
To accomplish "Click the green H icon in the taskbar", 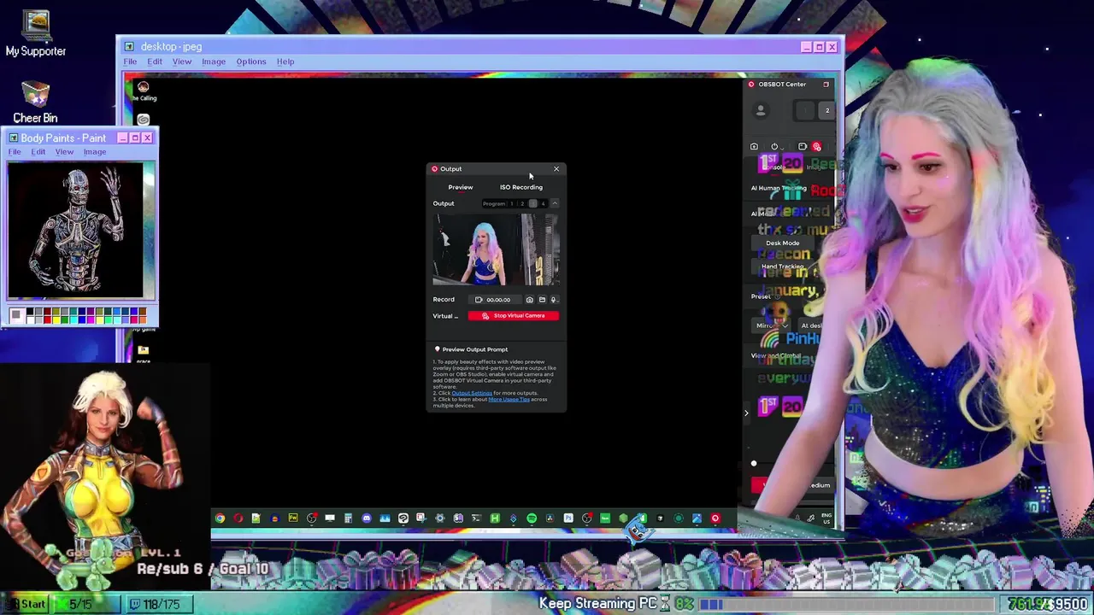I will tap(495, 518).
